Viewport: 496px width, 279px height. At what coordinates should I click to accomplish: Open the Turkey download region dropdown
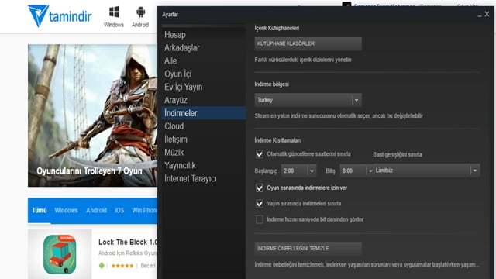coord(308,100)
